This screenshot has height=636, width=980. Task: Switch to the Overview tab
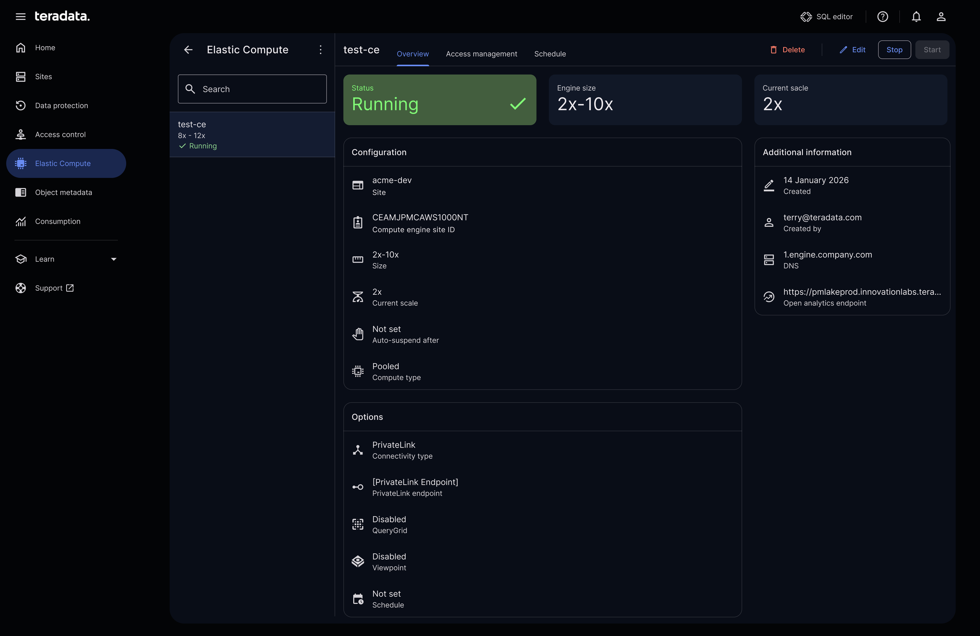click(x=413, y=54)
